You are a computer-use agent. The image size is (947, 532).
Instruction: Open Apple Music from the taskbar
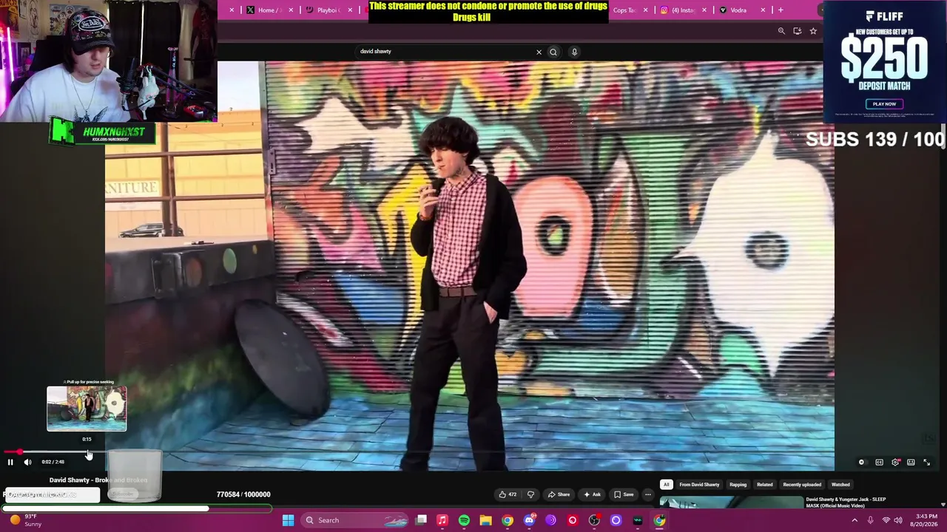[x=442, y=520]
